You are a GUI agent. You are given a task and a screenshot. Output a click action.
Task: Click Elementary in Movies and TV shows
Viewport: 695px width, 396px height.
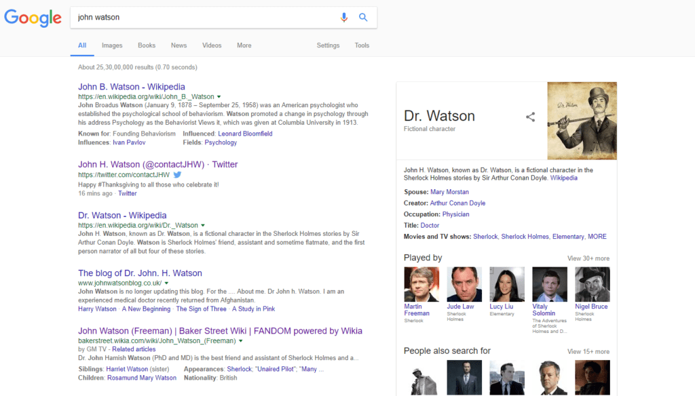(568, 237)
